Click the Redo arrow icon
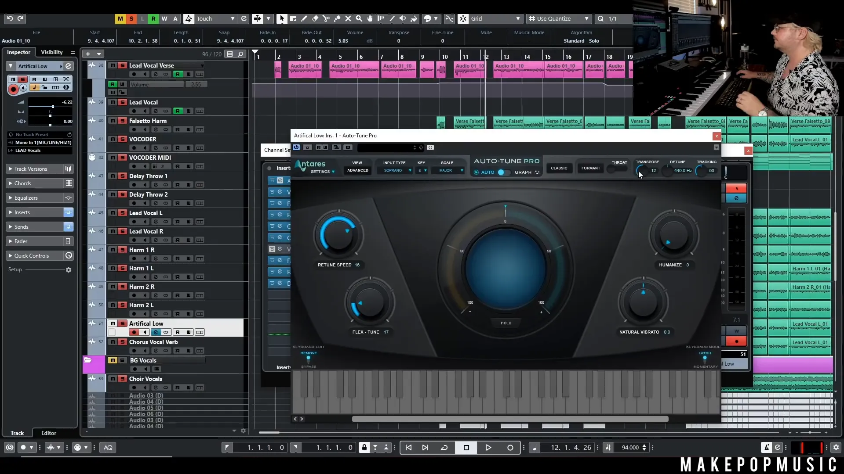The height and width of the screenshot is (474, 844). pos(20,18)
